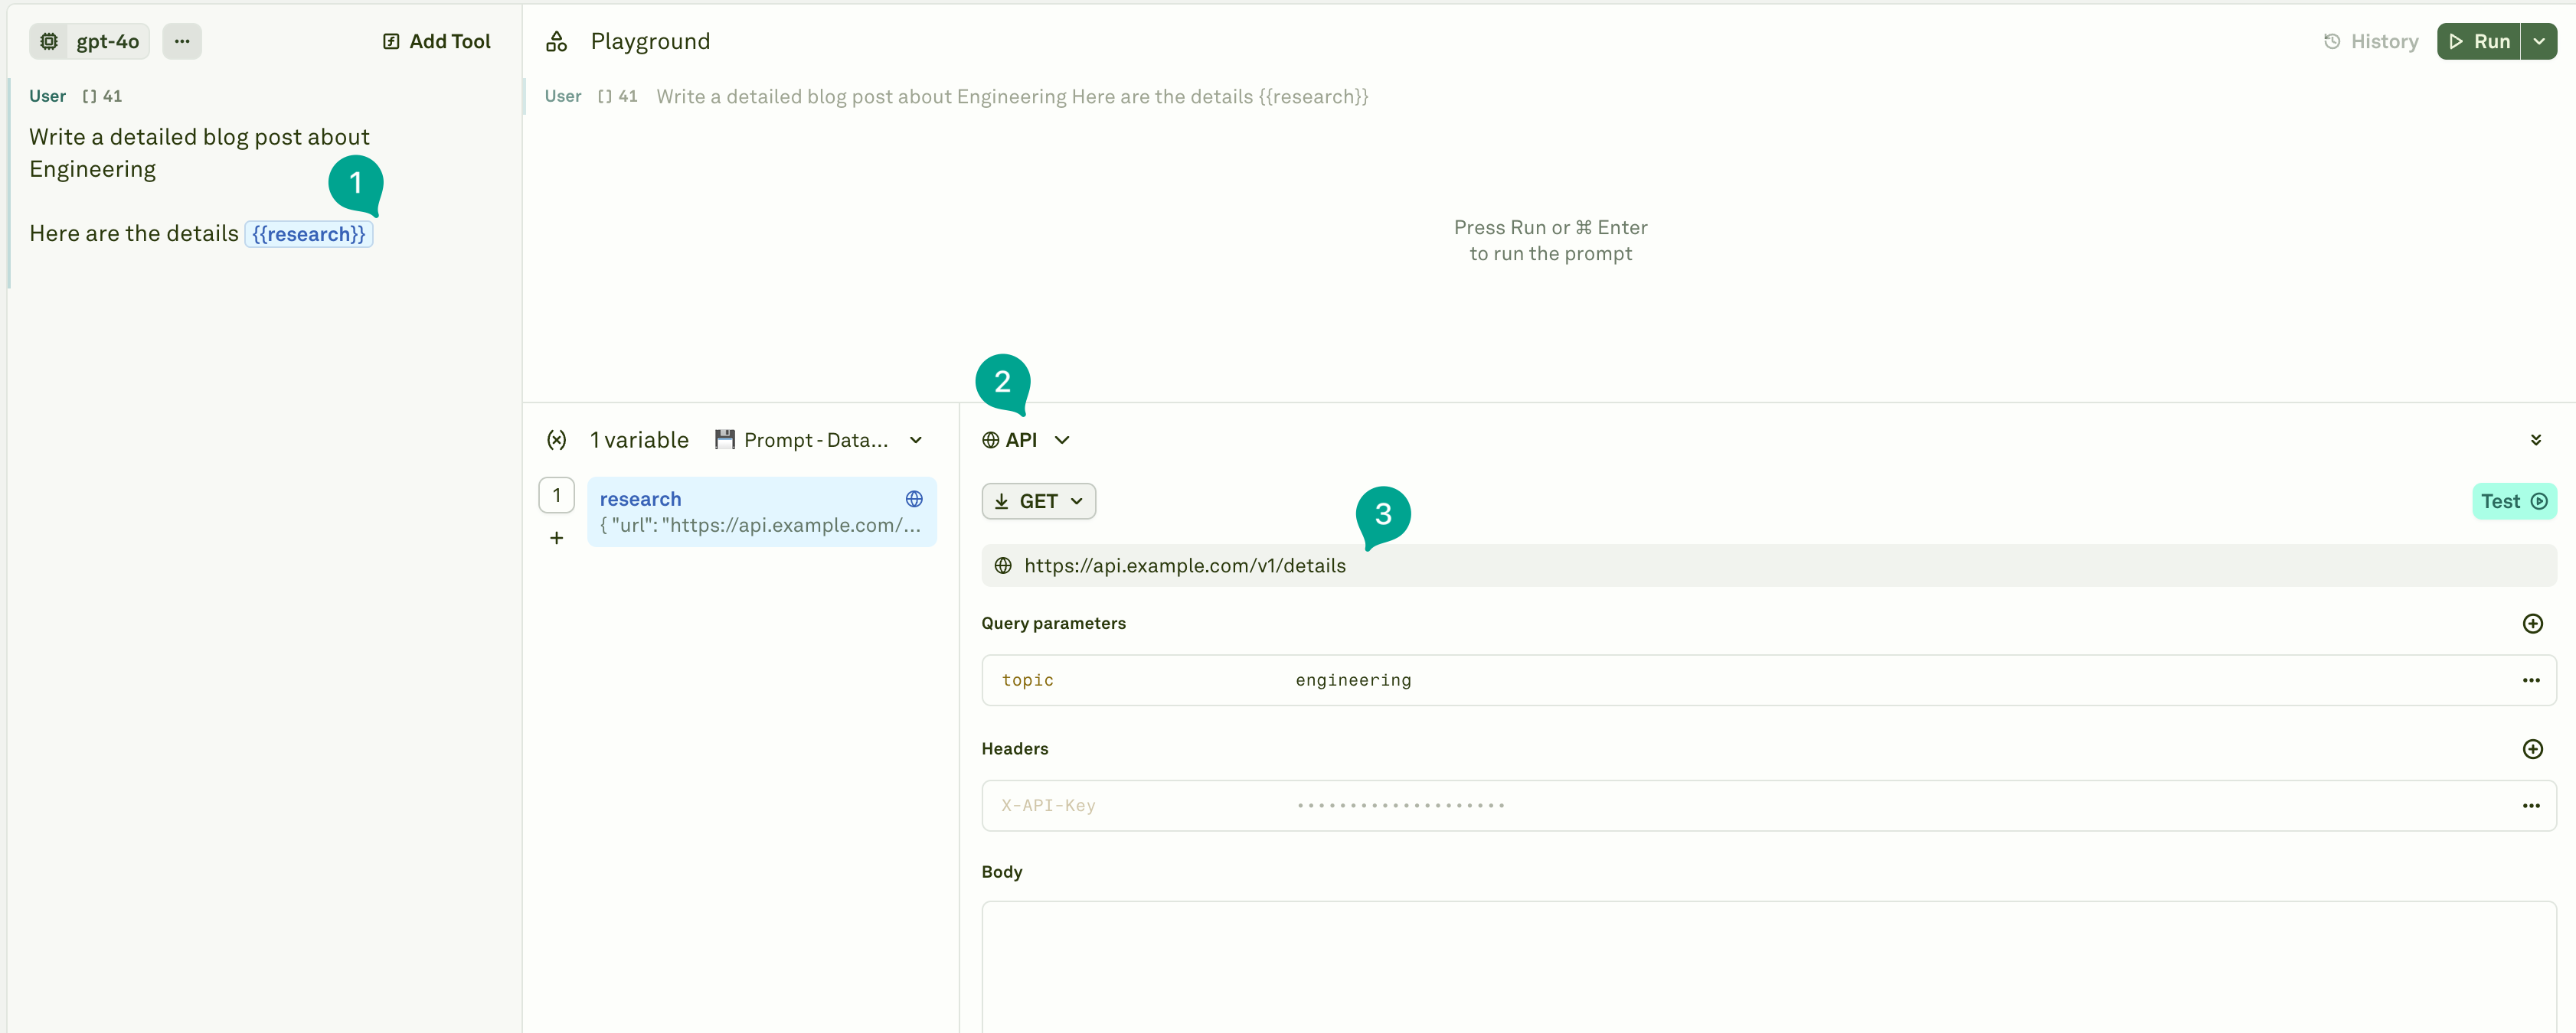This screenshot has width=2576, height=1033.
Task: Open options menu for the topic query parameter
Action: [2531, 679]
